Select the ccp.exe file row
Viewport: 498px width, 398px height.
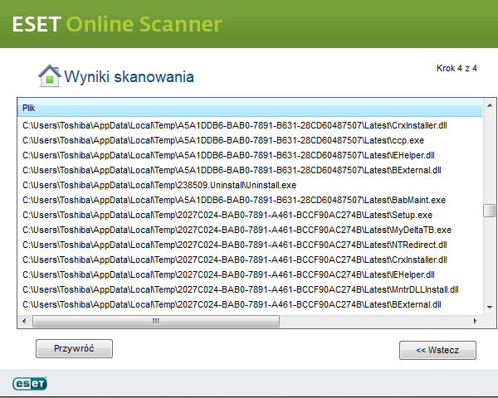coord(250,140)
